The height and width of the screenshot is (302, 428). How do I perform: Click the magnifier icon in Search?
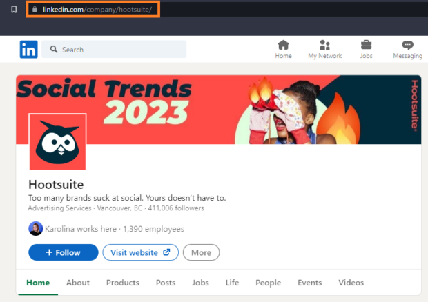(54, 49)
